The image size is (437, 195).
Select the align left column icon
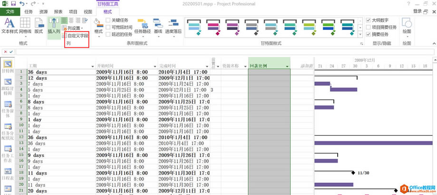tap(64, 20)
